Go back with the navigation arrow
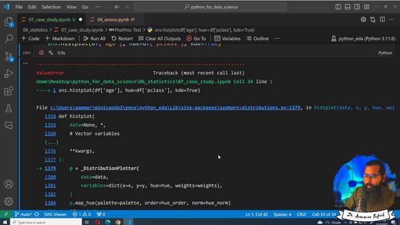 [x=117, y=7]
